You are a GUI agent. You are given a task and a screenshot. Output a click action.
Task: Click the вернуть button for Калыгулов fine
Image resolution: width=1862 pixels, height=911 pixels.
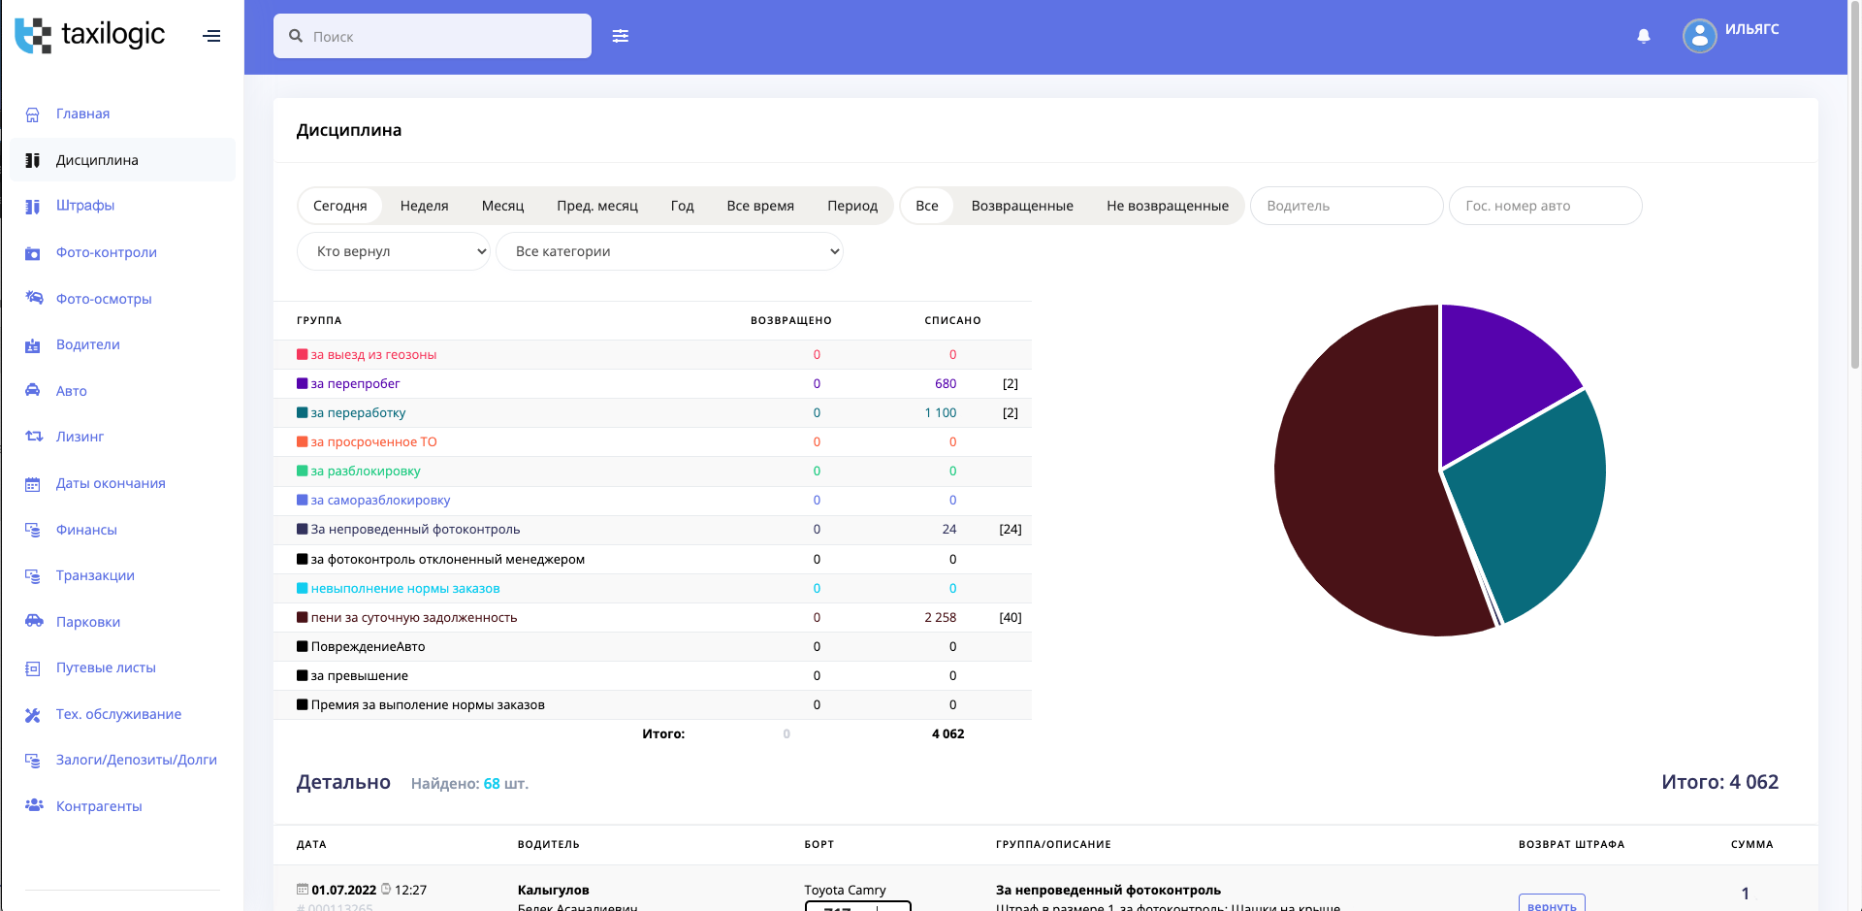(x=1551, y=903)
